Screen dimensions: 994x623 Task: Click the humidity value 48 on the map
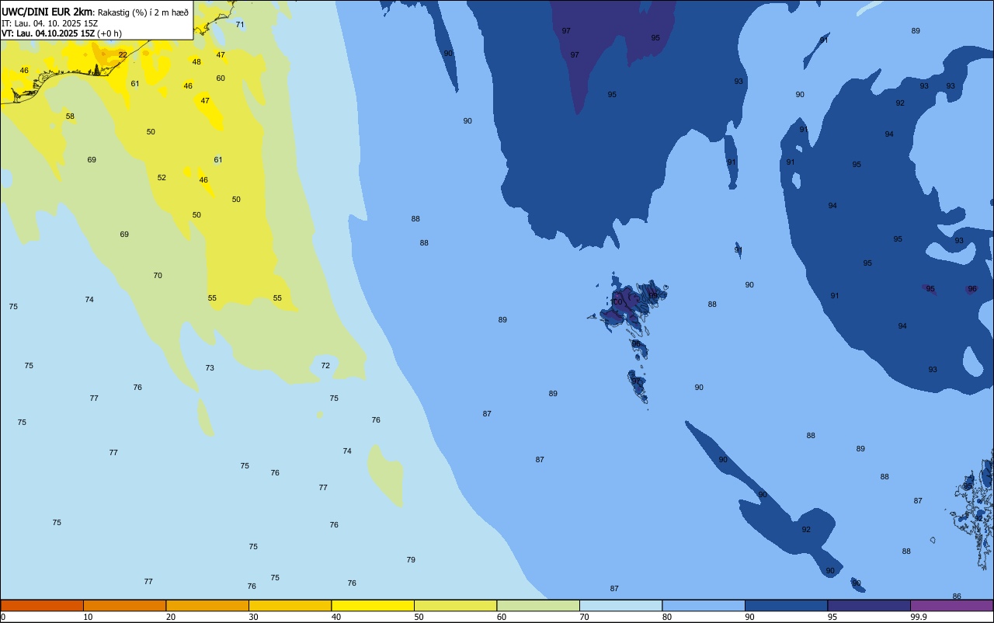pos(196,61)
